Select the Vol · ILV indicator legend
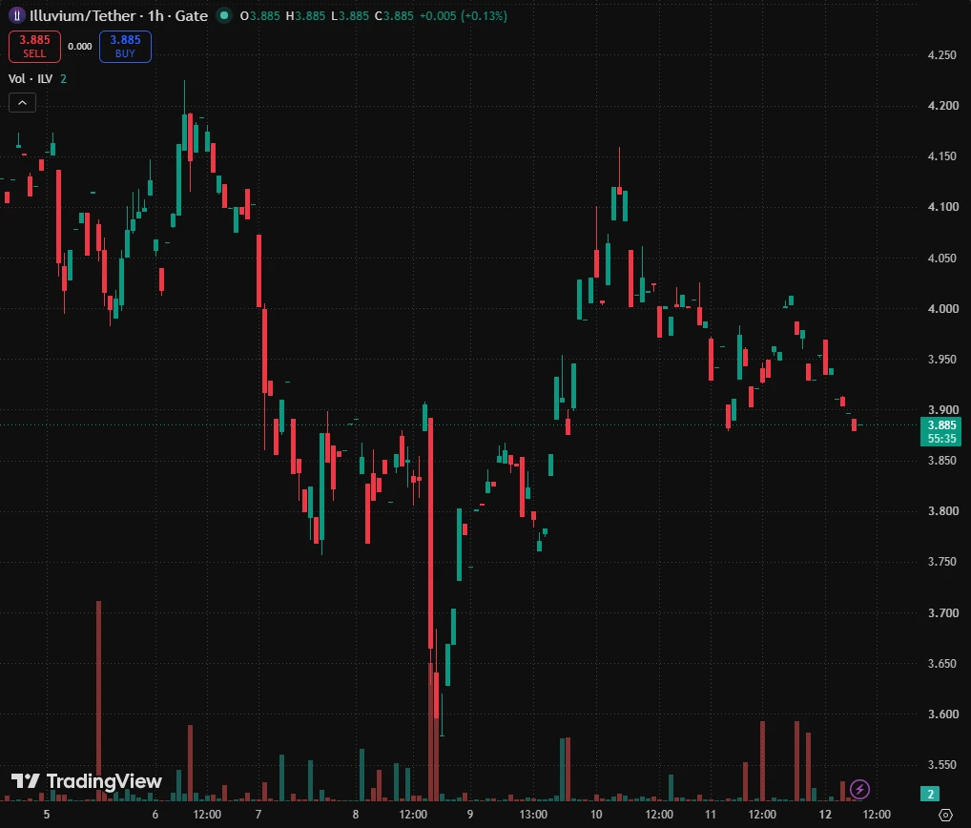The height and width of the screenshot is (828, 971). tap(31, 78)
